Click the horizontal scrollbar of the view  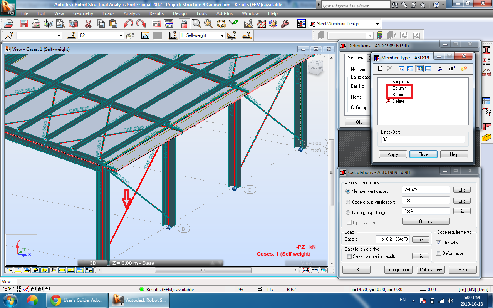pyautogui.click(x=202, y=270)
